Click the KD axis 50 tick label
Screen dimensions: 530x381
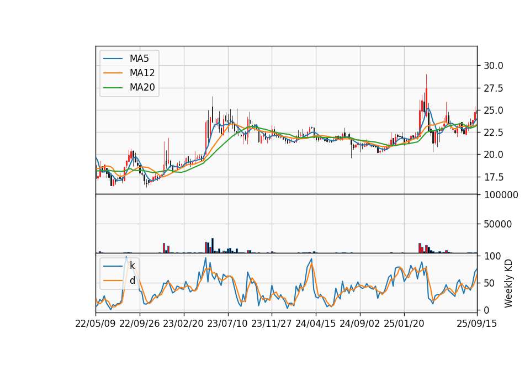coord(489,283)
